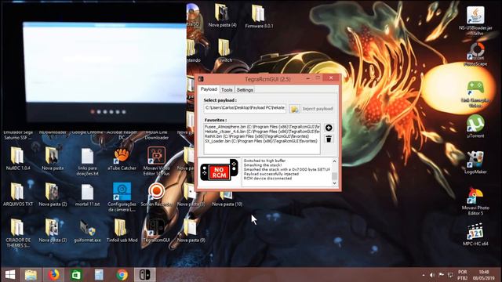502x282 pixels.
Task: Click the log scrollbar thumb
Action: click(334, 176)
